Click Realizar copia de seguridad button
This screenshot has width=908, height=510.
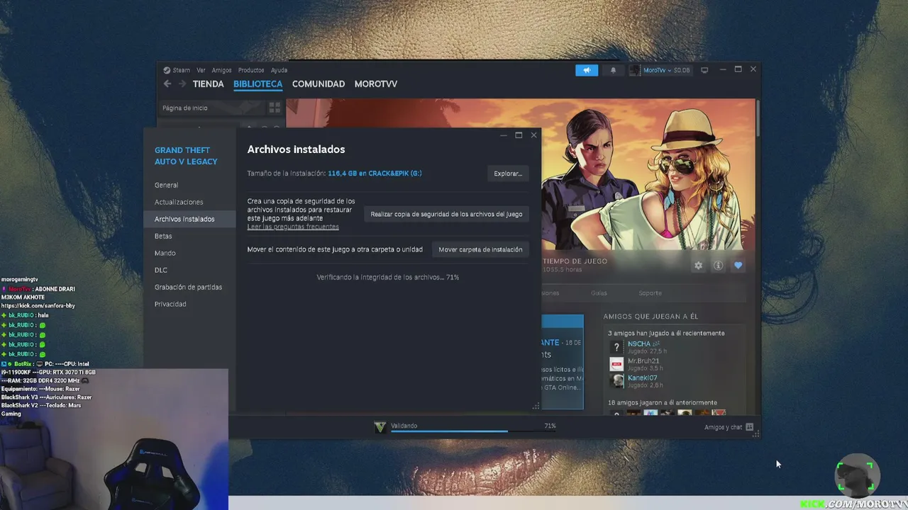[x=446, y=214]
